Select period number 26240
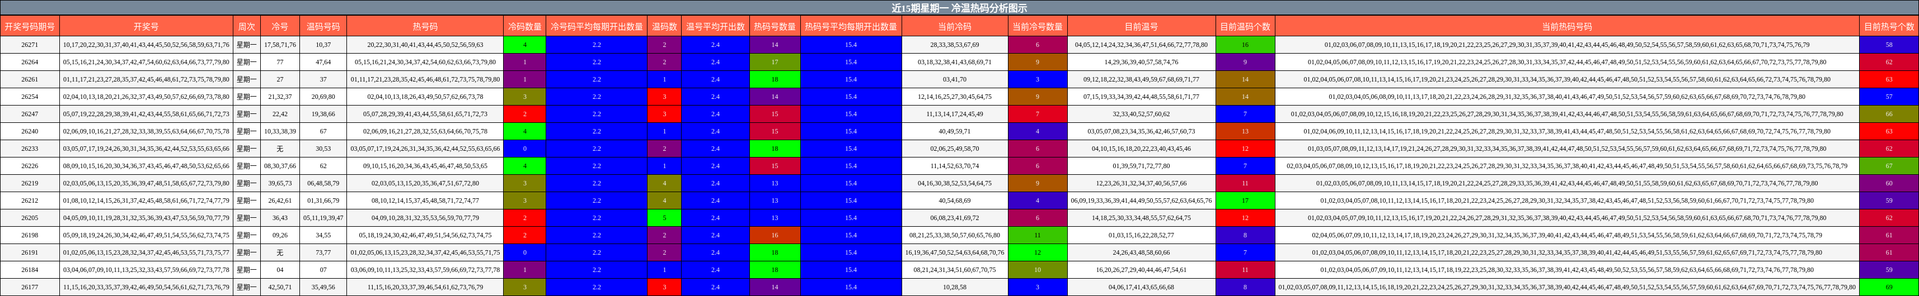Viewport: 1919px width, 296px height. [x=30, y=131]
